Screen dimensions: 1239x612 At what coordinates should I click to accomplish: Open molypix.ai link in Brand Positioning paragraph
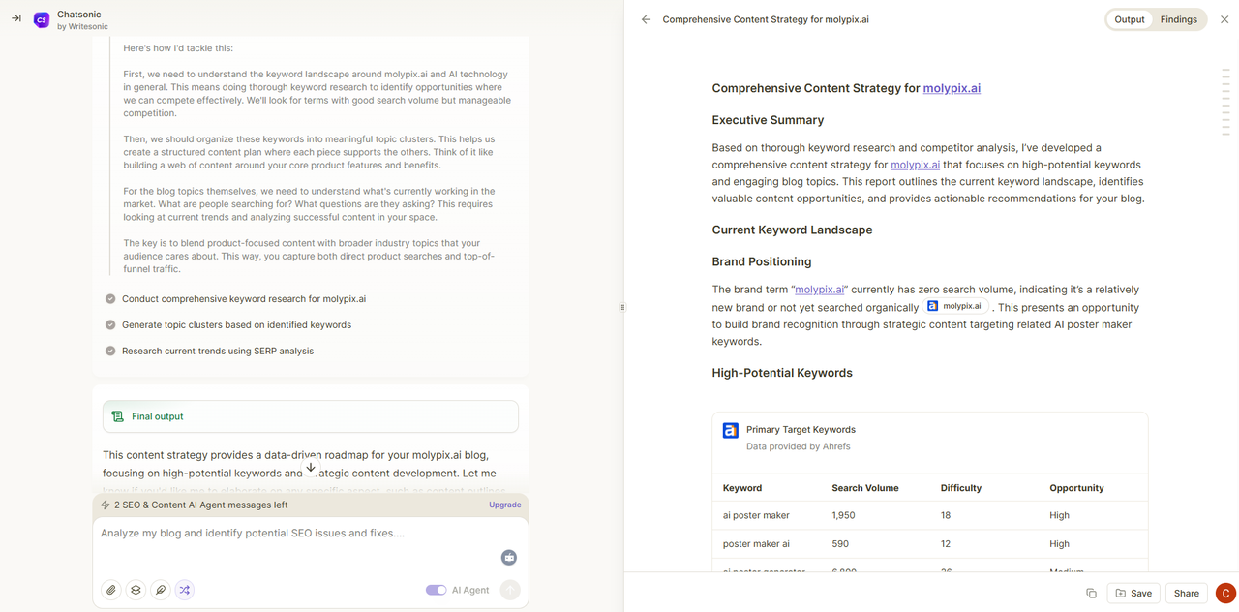click(x=820, y=290)
